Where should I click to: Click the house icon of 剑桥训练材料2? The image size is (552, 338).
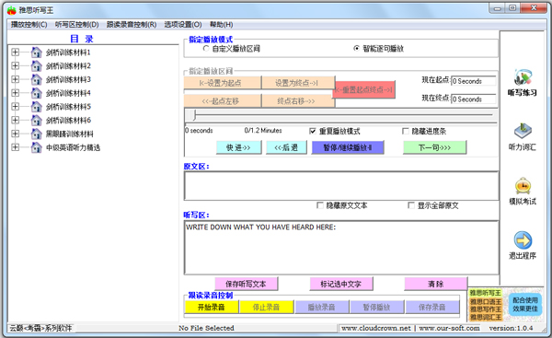[x=36, y=66]
